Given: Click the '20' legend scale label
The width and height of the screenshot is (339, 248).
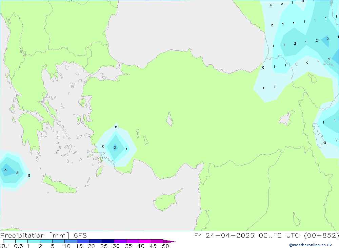Looking at the screenshot, I should point(92,246).
